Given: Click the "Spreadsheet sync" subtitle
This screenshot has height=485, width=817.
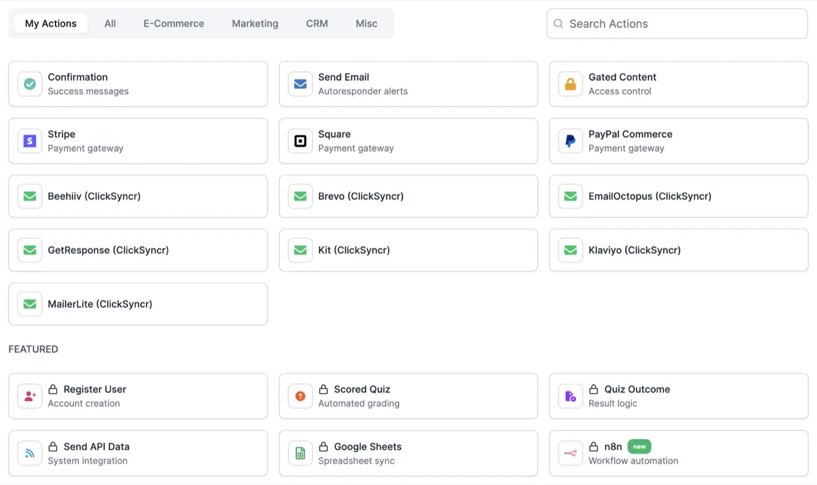Looking at the screenshot, I should 356,460.
